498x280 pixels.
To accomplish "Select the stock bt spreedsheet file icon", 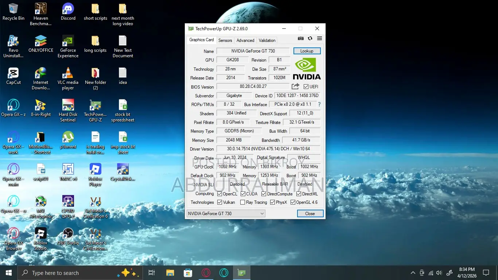I will pyautogui.click(x=123, y=110).
